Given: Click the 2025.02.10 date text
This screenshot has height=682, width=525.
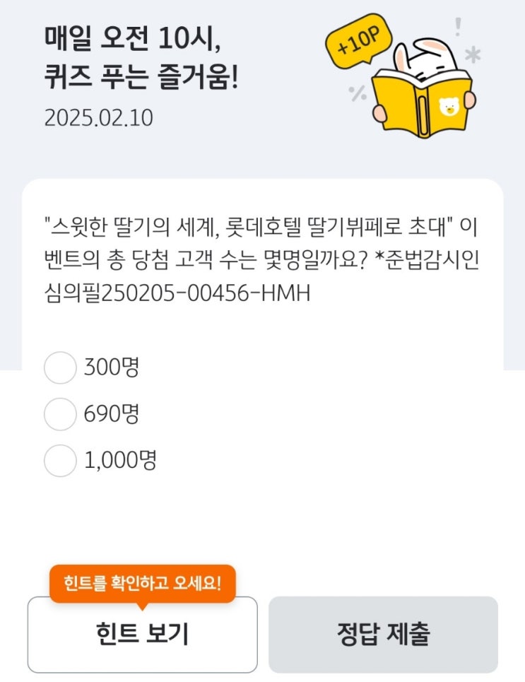Looking at the screenshot, I should (x=98, y=117).
